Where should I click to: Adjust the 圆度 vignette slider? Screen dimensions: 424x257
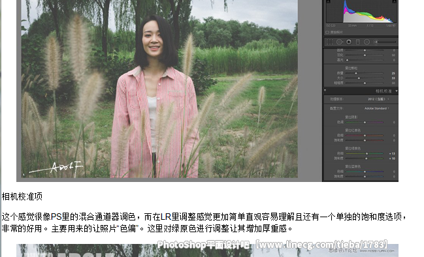pyautogui.click(x=365, y=50)
